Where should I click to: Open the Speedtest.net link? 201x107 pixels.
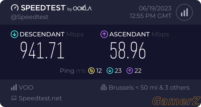pos(40,98)
